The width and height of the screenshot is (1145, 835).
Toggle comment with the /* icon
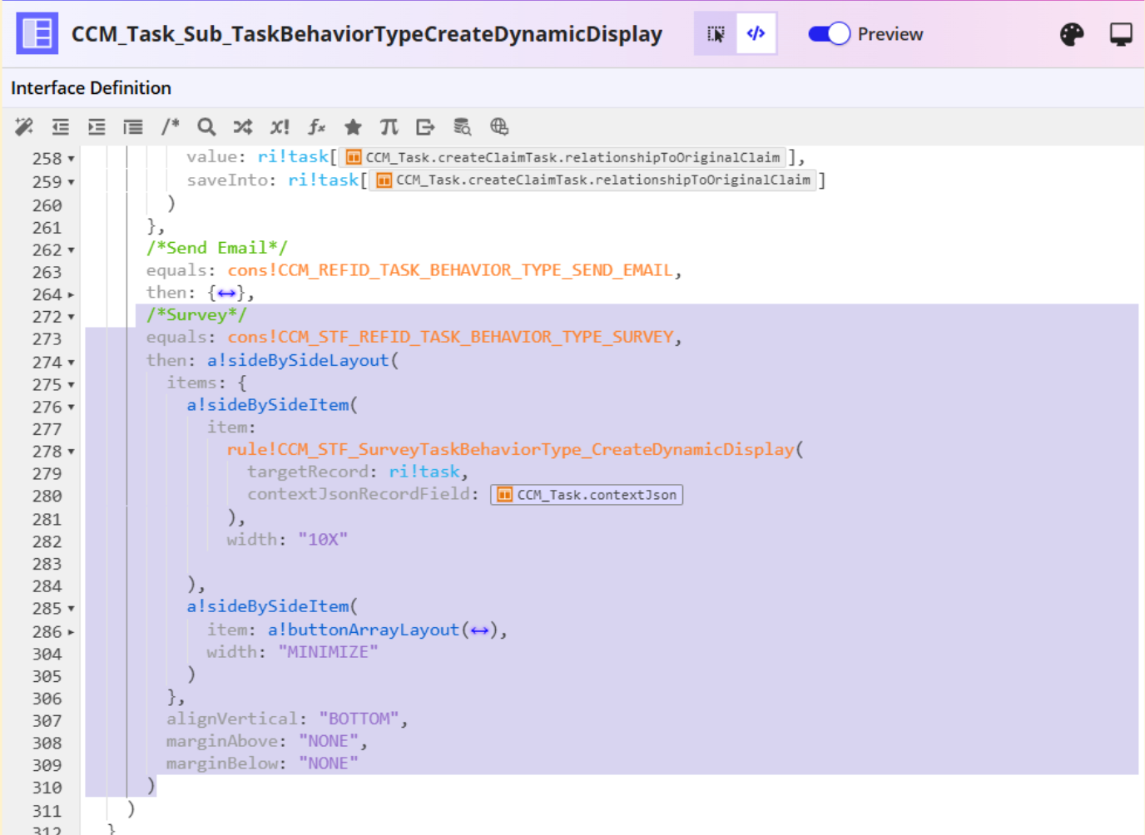[170, 126]
